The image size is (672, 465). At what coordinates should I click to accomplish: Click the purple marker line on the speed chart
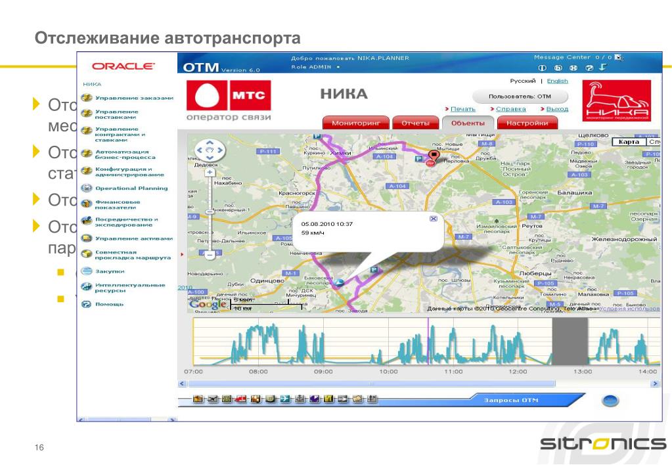428,342
